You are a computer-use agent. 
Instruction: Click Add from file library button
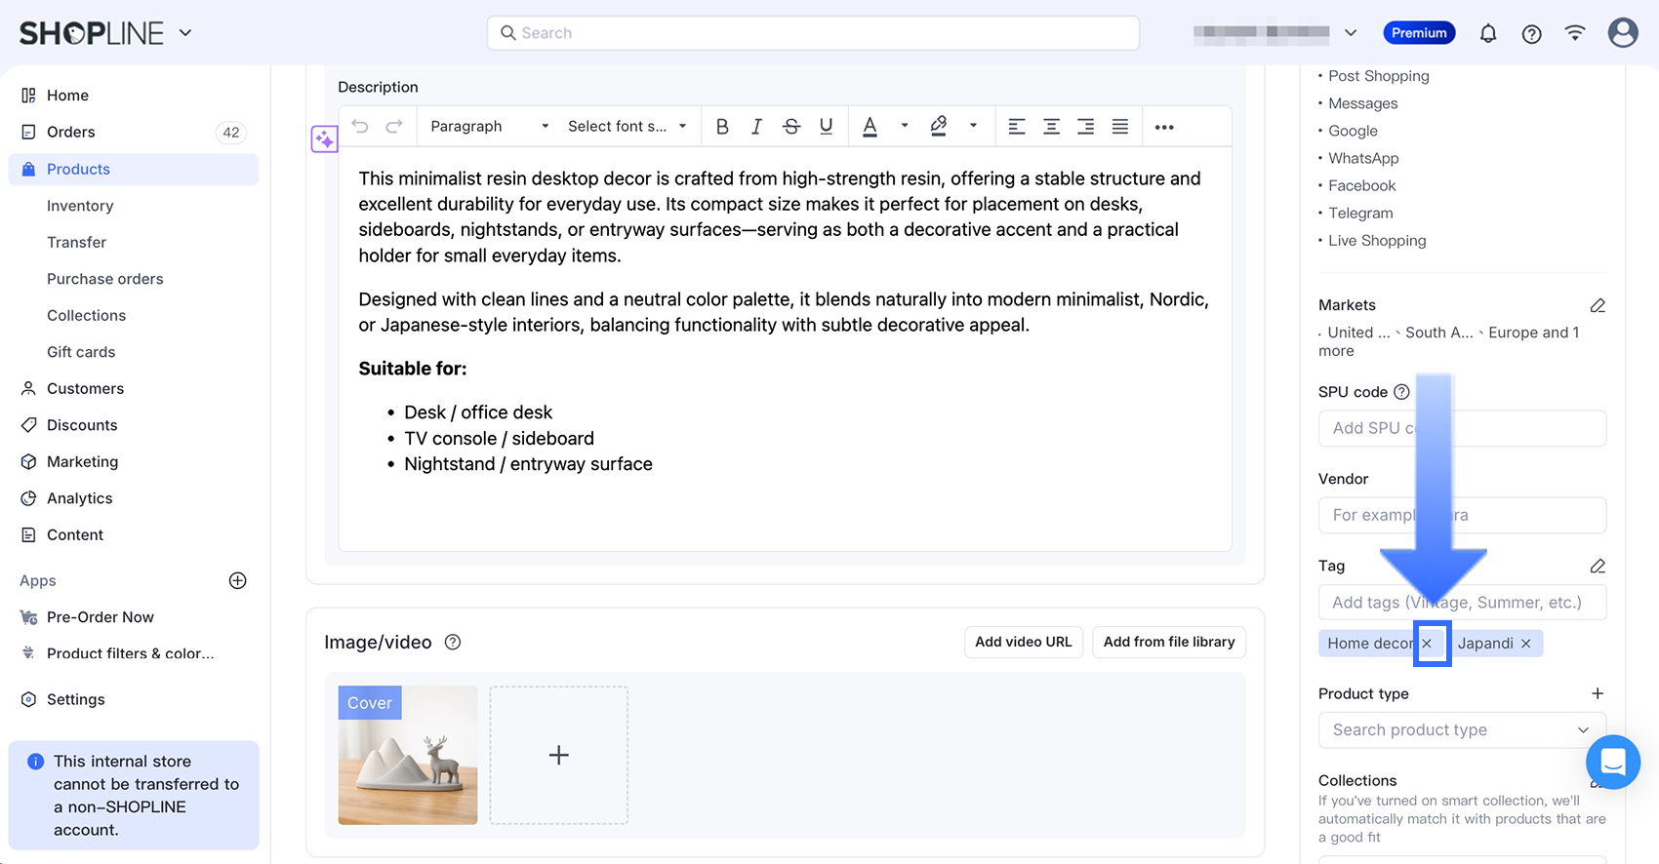coord(1169,642)
